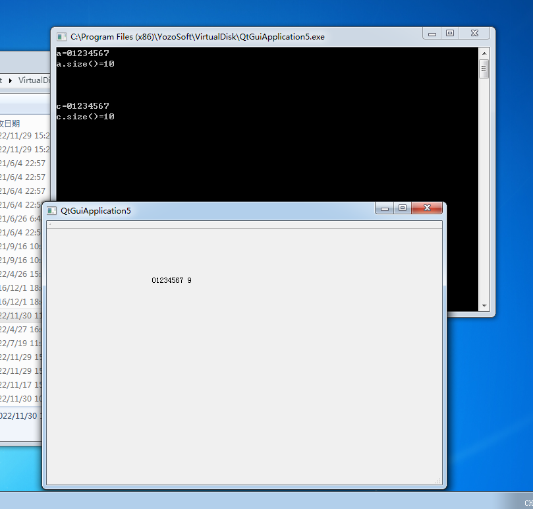The width and height of the screenshot is (533, 509).
Task: Click the console scrollbar thumb
Action: pyautogui.click(x=484, y=69)
